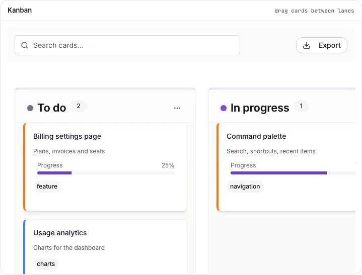Screen dimensions: 362x275
Task: Click the Charts for the dashboard description
Action: click(x=69, y=247)
